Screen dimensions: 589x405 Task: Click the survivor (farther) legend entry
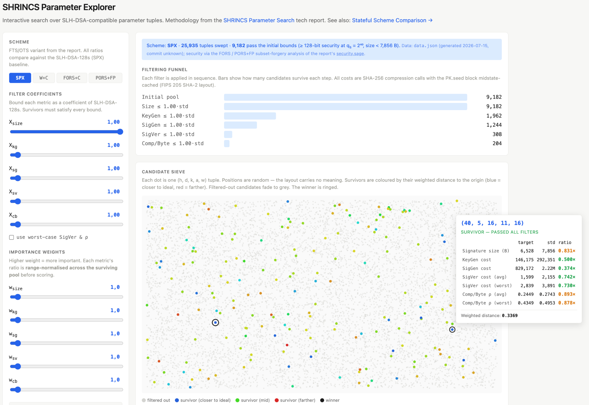click(x=295, y=400)
